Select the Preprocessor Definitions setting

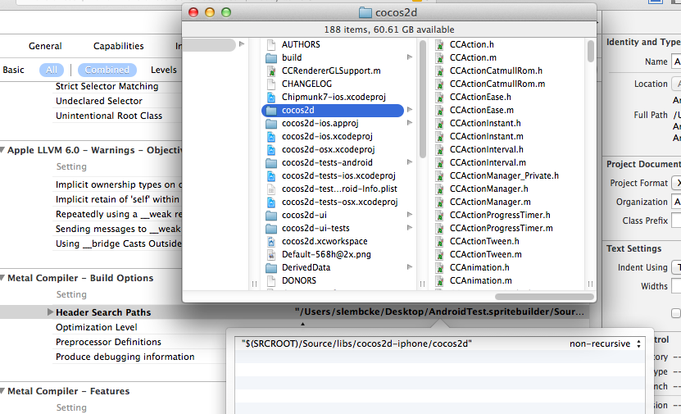pos(108,342)
